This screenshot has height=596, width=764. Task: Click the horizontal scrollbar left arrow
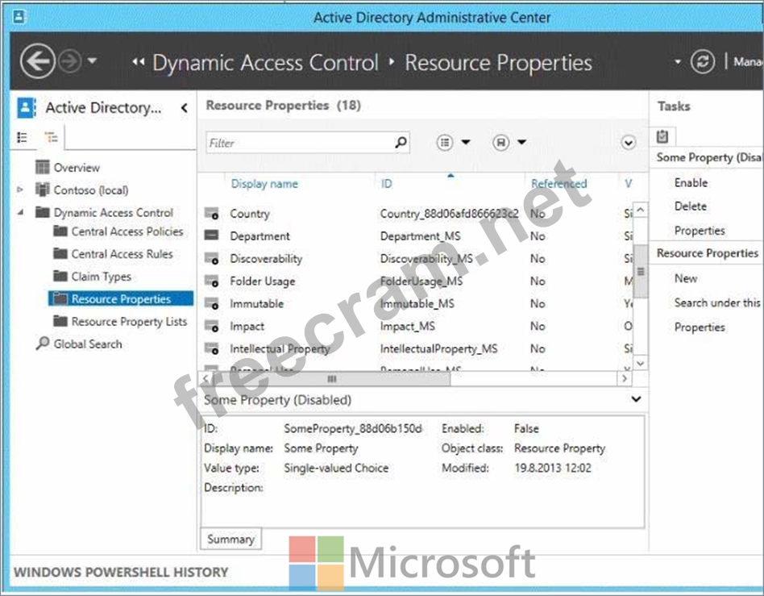click(x=206, y=378)
